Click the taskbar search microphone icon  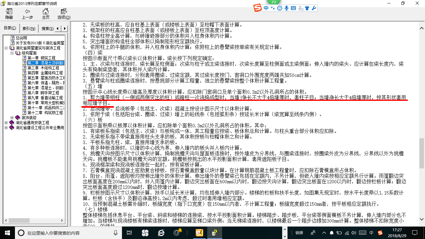pos(116,232)
